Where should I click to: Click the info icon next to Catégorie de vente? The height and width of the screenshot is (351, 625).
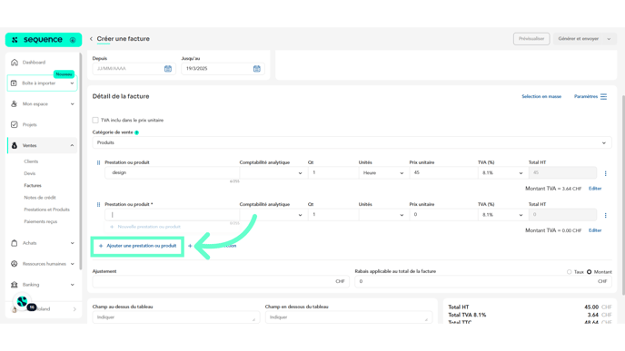tap(136, 132)
